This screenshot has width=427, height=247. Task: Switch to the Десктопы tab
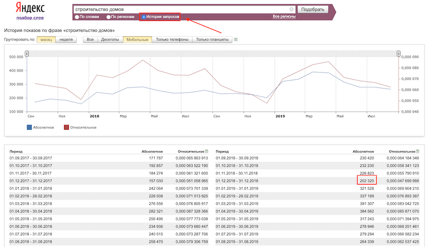110,39
